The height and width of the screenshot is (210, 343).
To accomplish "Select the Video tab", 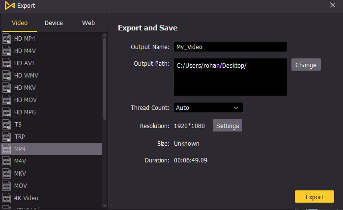I will 20,23.
